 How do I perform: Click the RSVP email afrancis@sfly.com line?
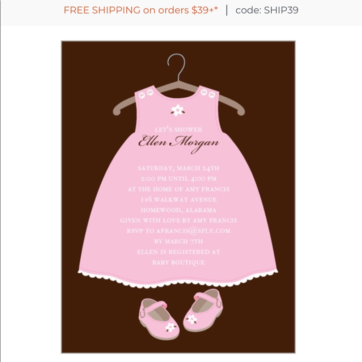[x=178, y=231]
